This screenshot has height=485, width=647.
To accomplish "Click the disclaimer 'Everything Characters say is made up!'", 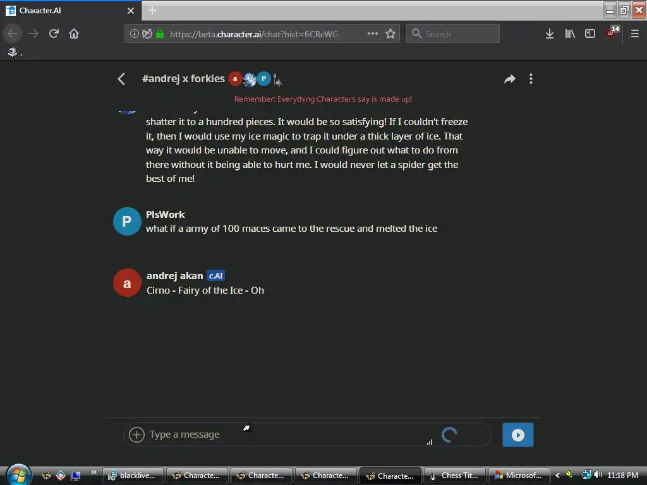I will [x=344, y=99].
